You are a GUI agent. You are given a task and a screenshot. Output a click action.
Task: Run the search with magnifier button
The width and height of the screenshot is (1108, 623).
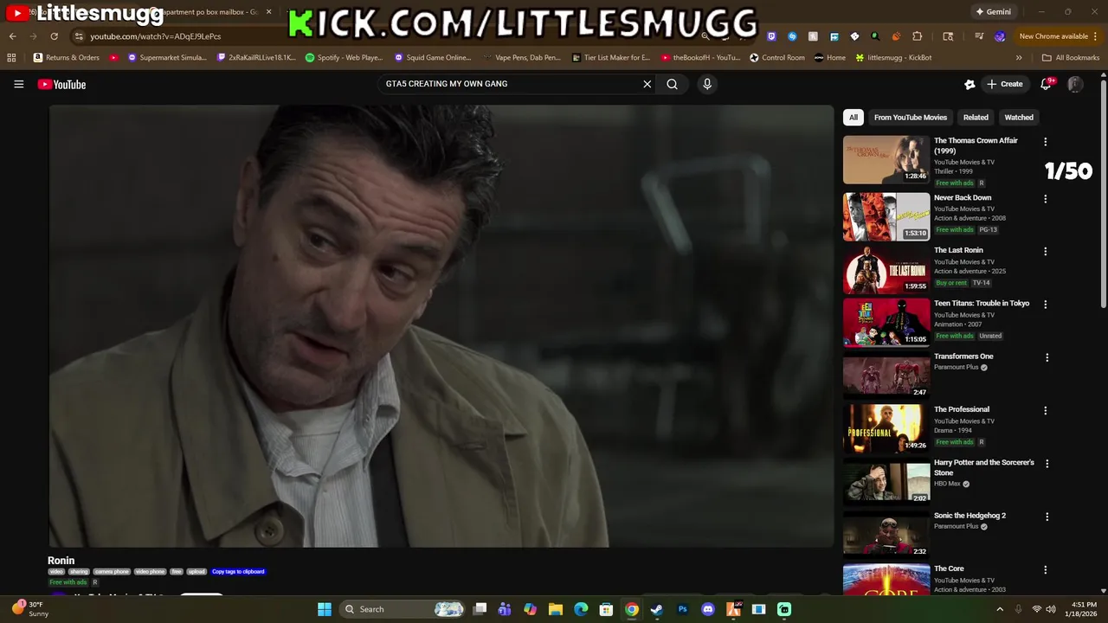pyautogui.click(x=672, y=84)
